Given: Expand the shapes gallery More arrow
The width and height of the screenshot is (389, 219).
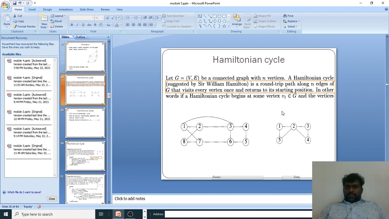Looking at the screenshot, I should (229, 26).
